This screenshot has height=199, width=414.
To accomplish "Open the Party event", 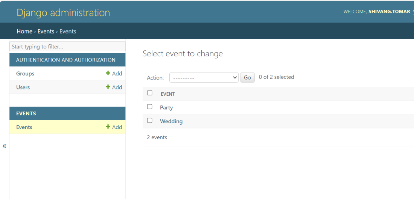I will point(166,108).
